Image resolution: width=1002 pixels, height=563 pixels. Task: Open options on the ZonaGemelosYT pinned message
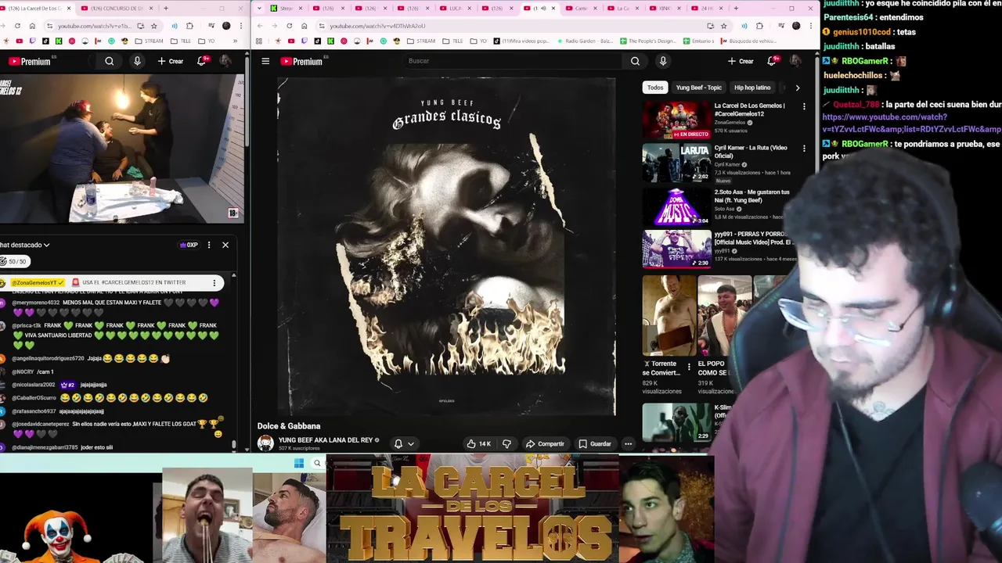click(x=214, y=282)
